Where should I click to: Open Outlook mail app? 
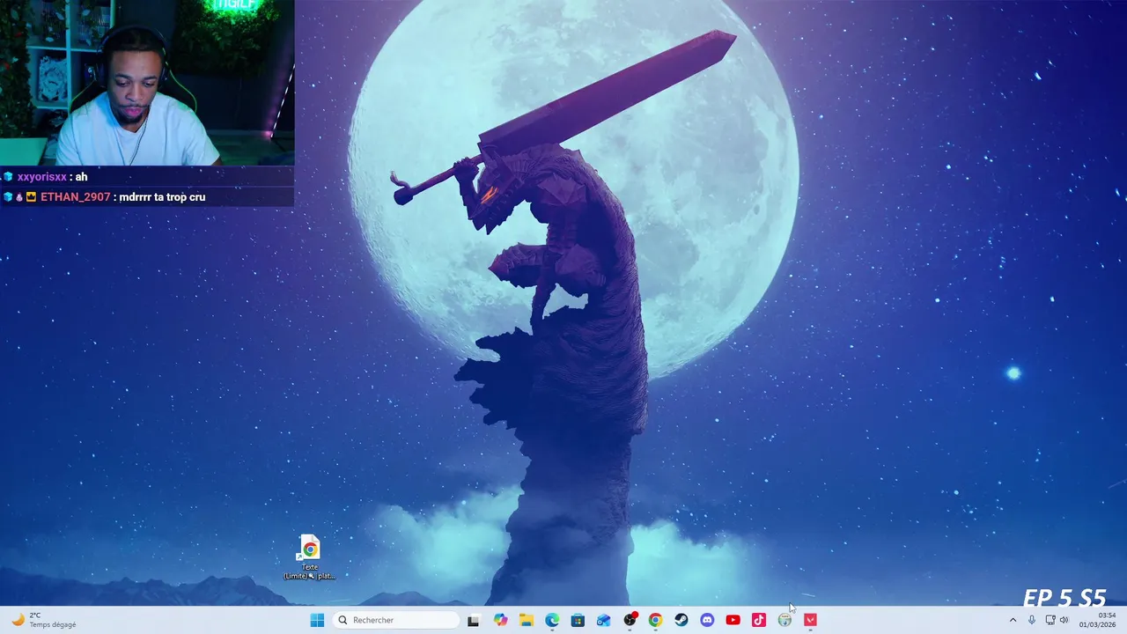pos(604,620)
